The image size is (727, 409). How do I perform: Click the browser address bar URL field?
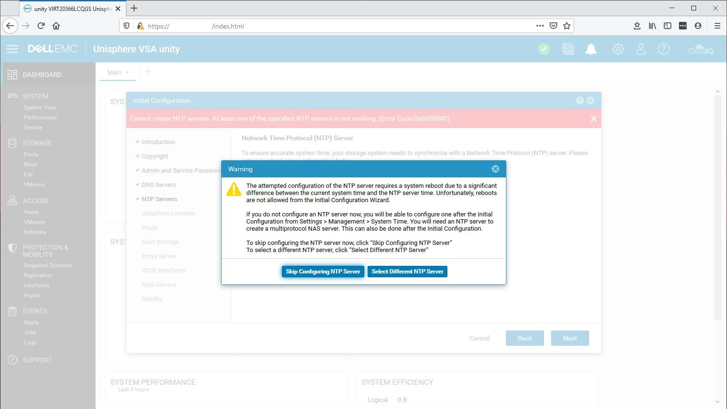[333, 26]
